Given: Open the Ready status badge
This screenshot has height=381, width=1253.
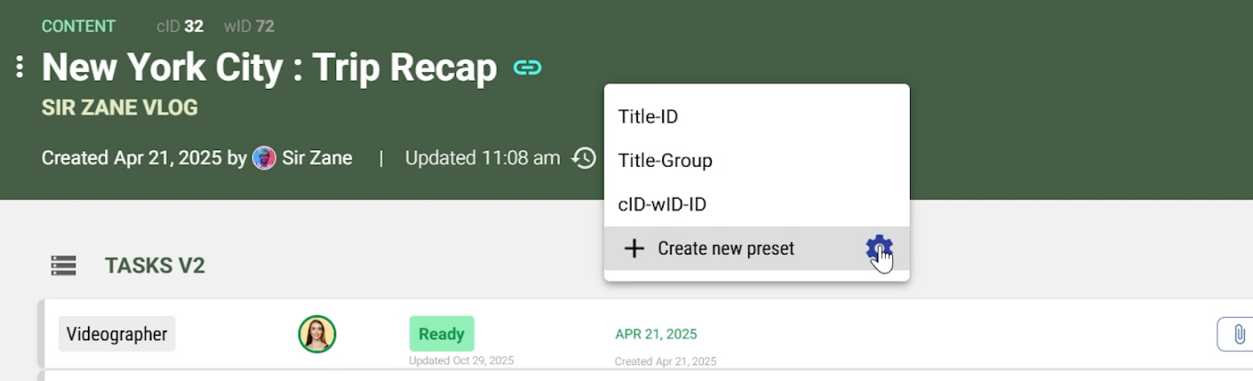Looking at the screenshot, I should 442,334.
